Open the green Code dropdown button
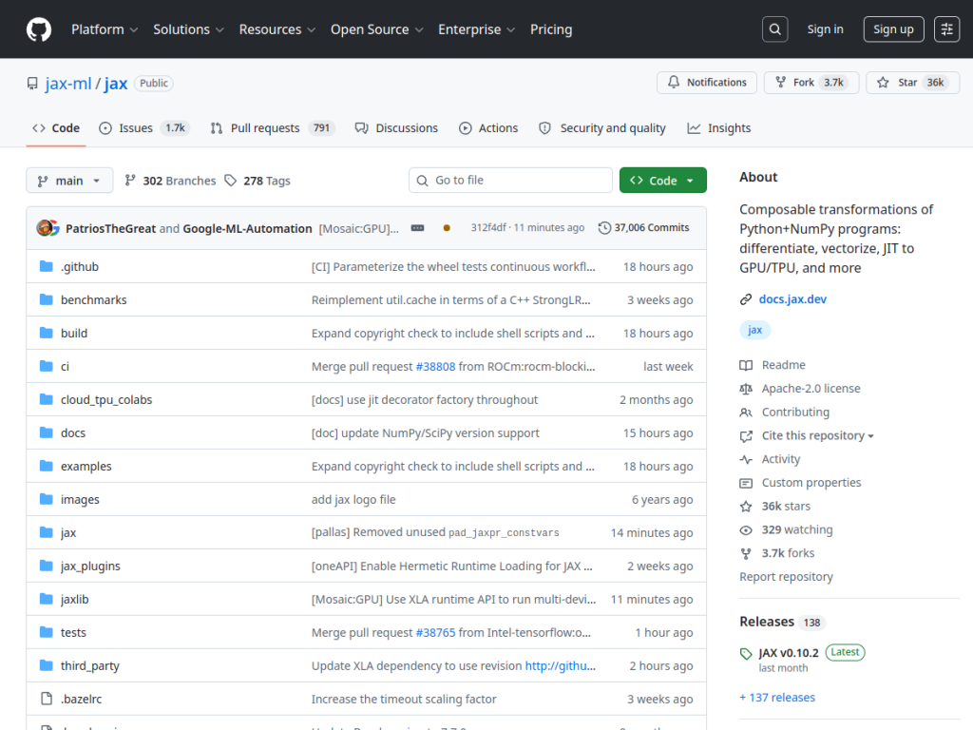 click(662, 181)
